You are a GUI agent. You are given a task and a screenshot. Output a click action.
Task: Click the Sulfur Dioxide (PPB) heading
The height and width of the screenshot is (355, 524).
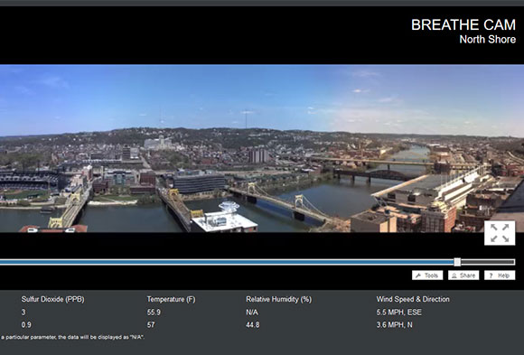click(x=52, y=299)
